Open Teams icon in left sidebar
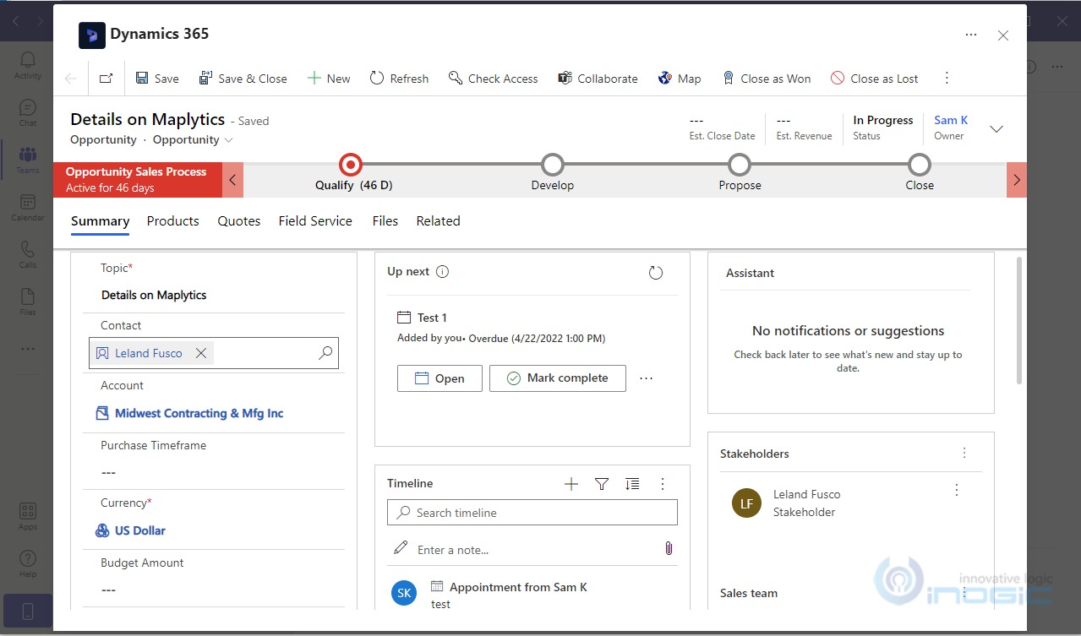This screenshot has height=636, width=1081. point(27,159)
